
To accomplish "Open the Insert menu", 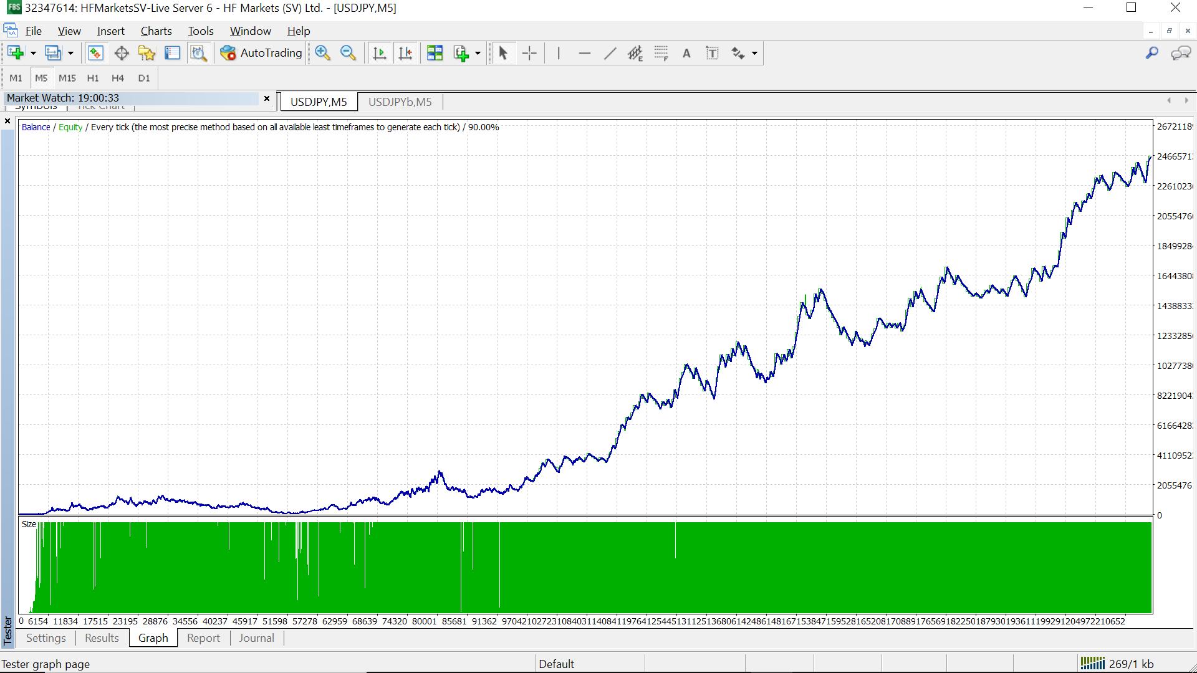I will click(x=111, y=31).
